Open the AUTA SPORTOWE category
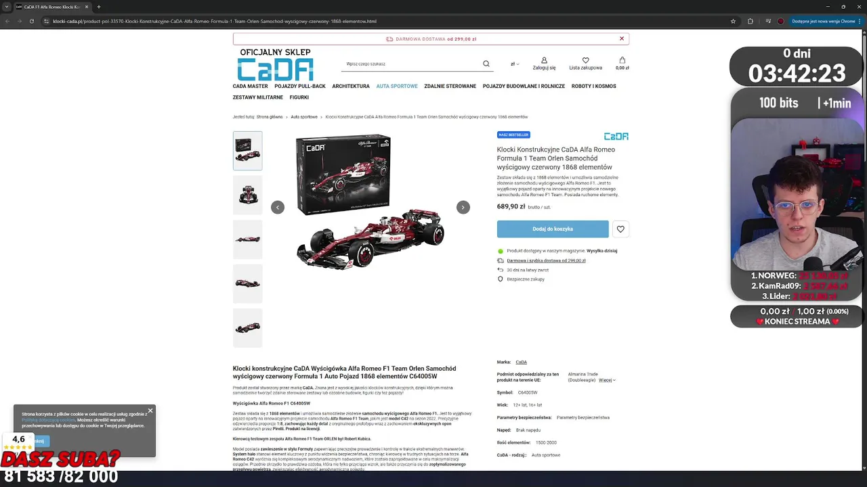 [397, 86]
